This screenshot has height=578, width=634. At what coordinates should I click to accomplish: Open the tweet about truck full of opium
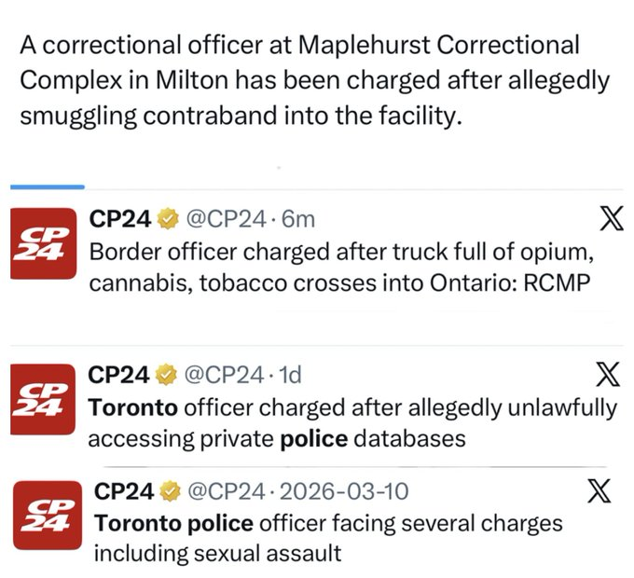[x=341, y=268]
